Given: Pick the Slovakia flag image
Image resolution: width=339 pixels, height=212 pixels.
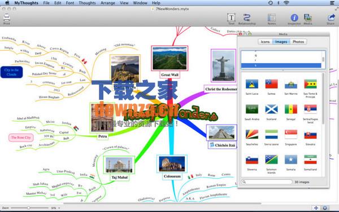Looking at the screenshot, I should click(x=310, y=134).
